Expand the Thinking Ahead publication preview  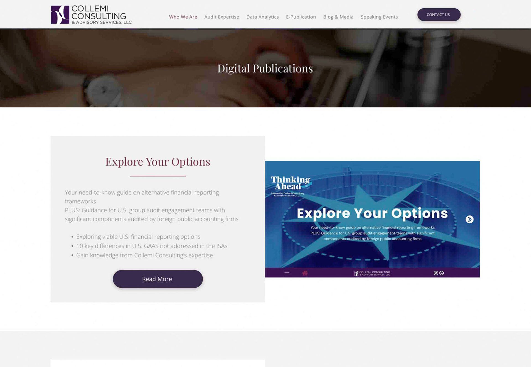pos(470,219)
